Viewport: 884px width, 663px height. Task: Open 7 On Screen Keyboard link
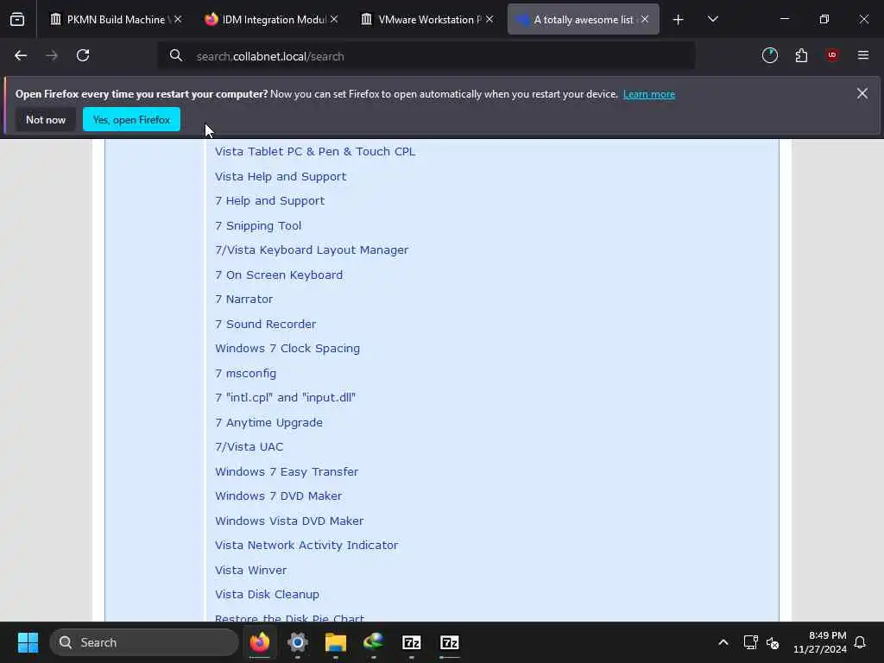click(279, 275)
